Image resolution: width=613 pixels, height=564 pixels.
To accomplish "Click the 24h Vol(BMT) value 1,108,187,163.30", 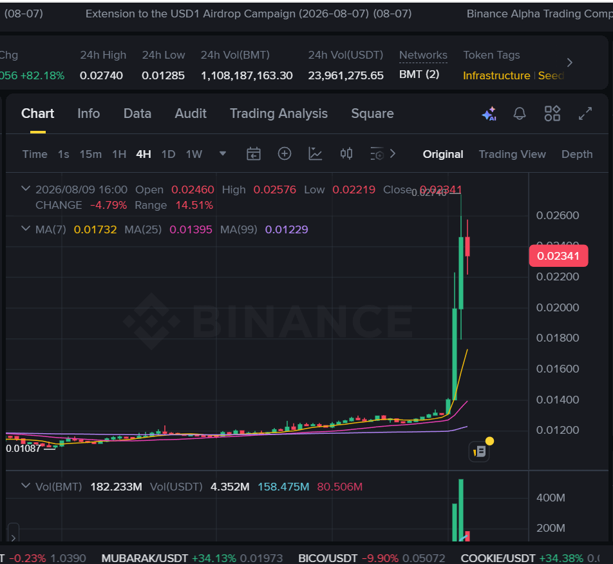I will click(247, 75).
